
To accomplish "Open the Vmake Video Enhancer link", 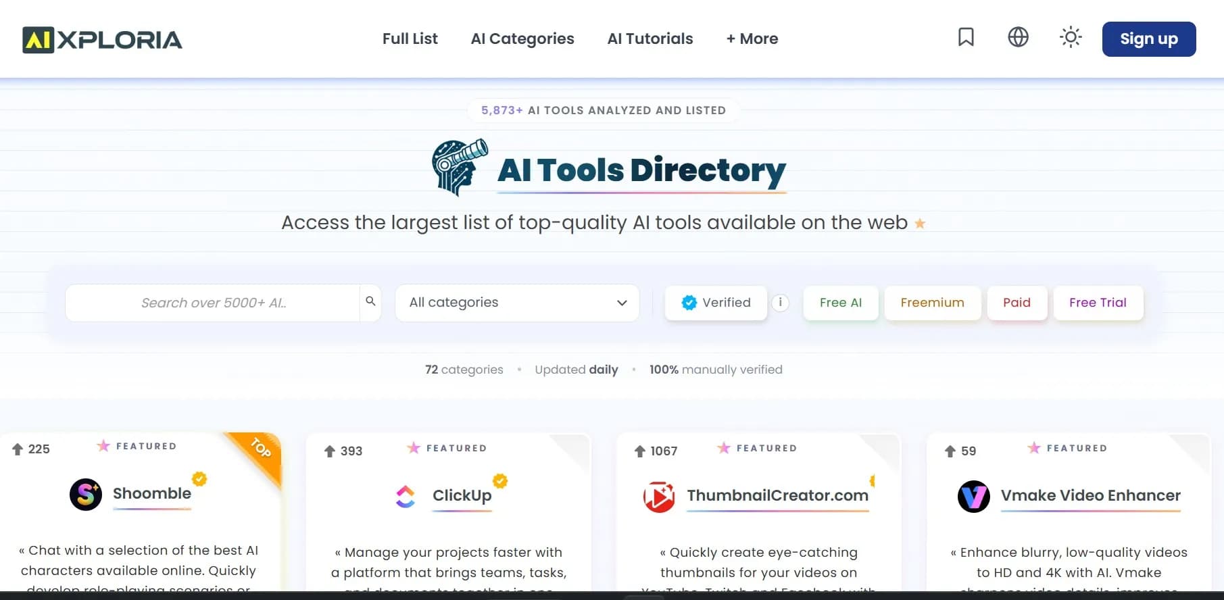I will coord(1091,495).
